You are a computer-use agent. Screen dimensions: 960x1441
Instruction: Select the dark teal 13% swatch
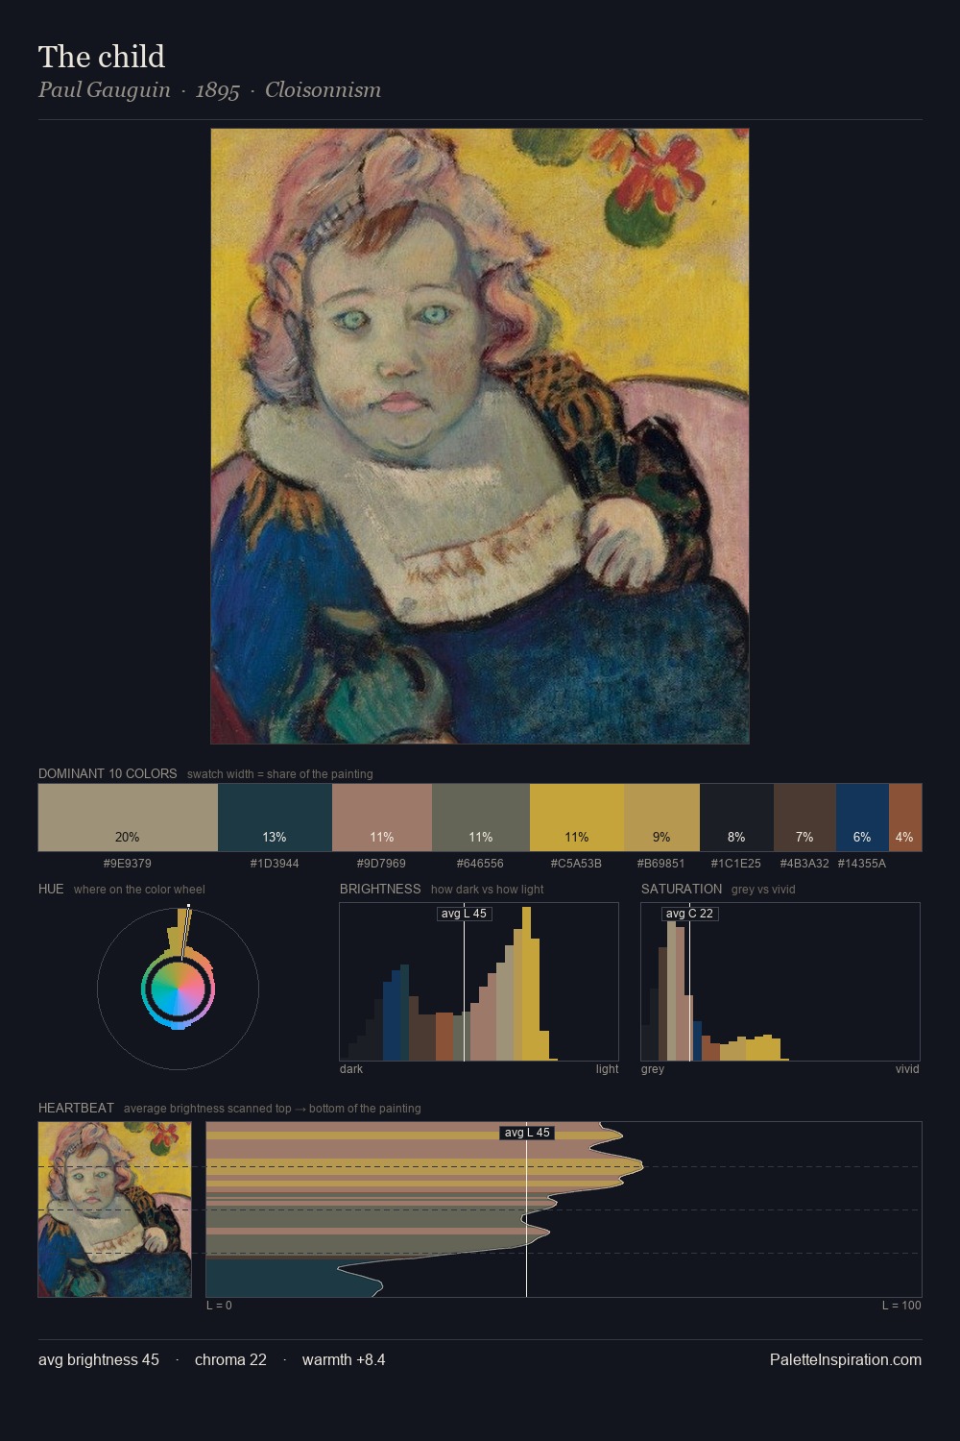point(275,818)
